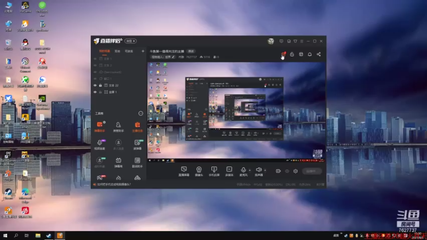
Task: Open the notification bell icon
Action: pyautogui.click(x=310, y=54)
